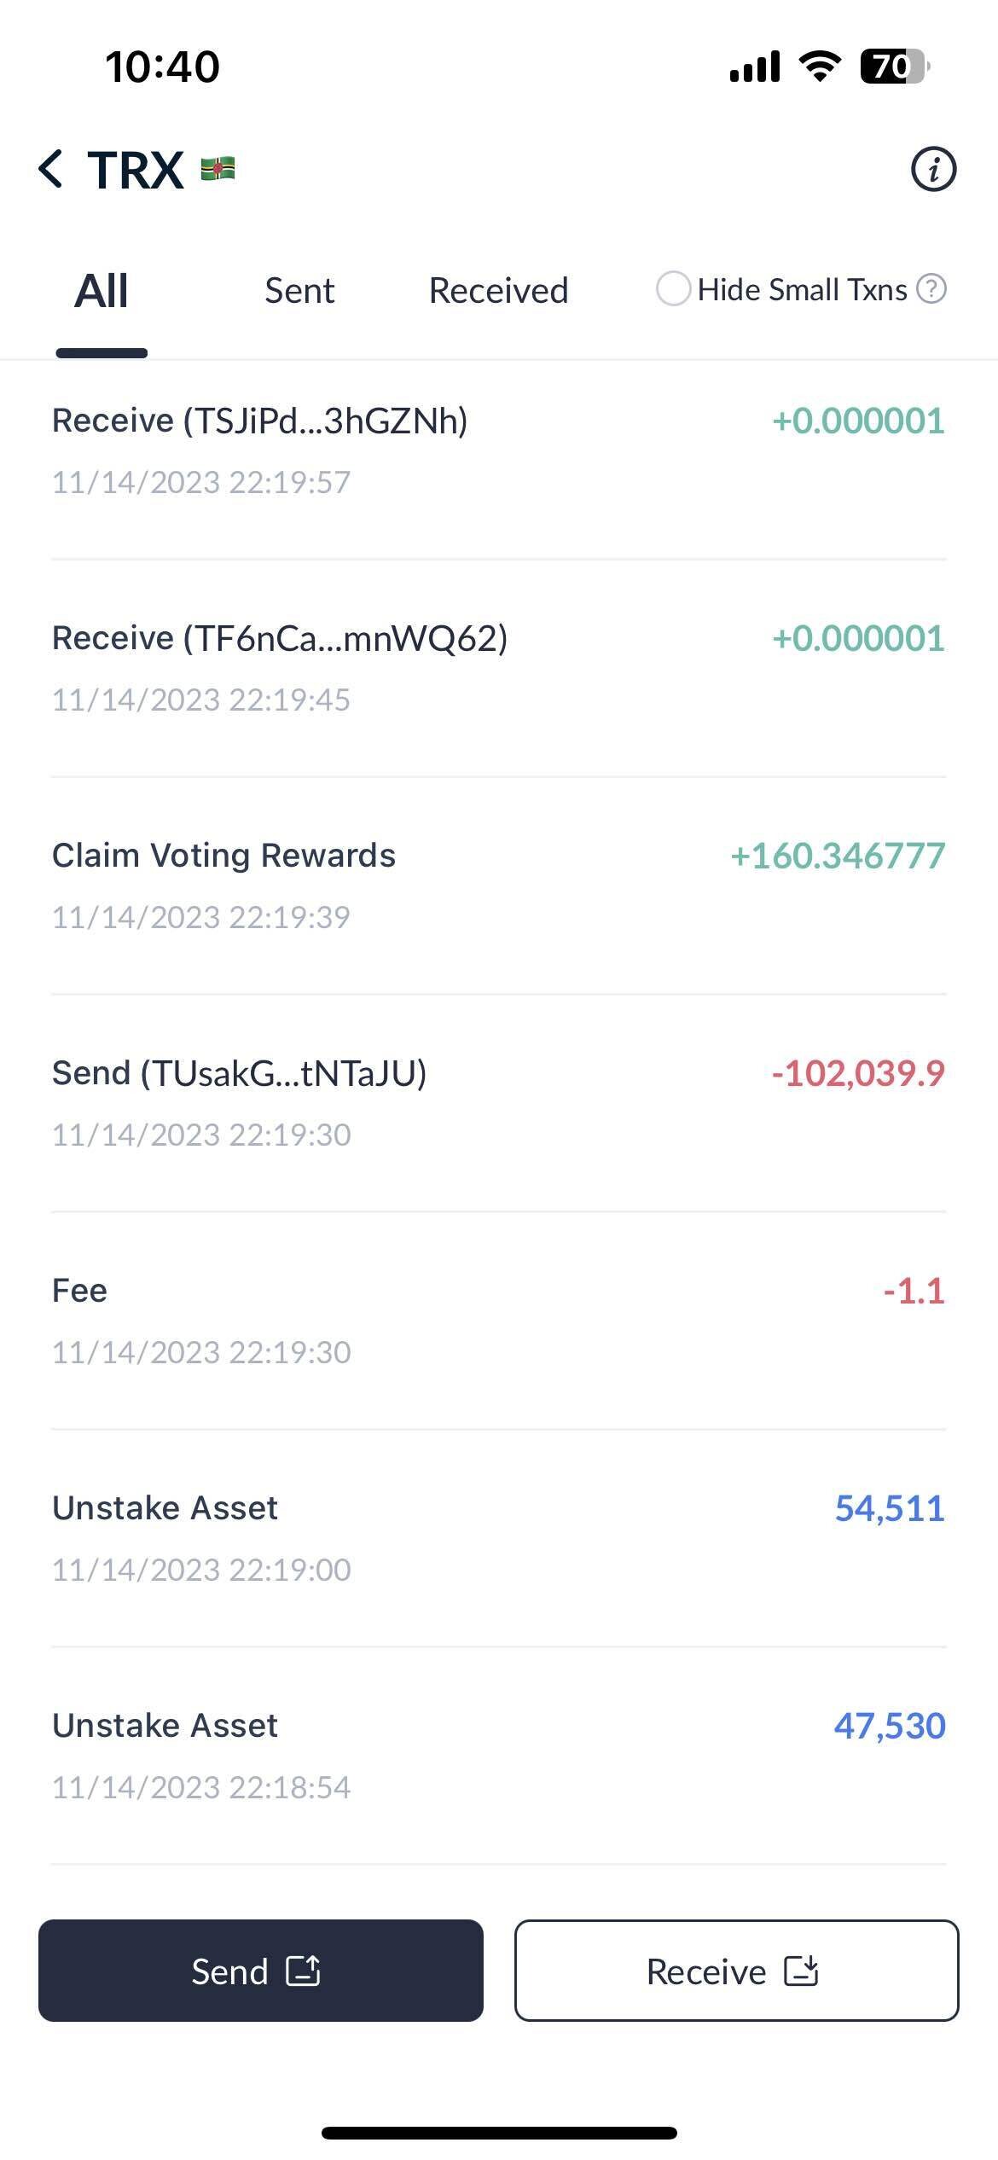The width and height of the screenshot is (998, 2160).
Task: Tap the help question mark for Small Txns
Action: [931, 289]
